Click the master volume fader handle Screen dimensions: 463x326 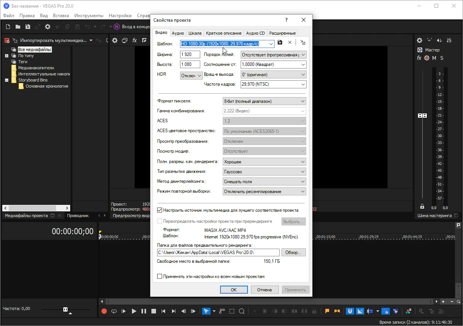(x=422, y=115)
